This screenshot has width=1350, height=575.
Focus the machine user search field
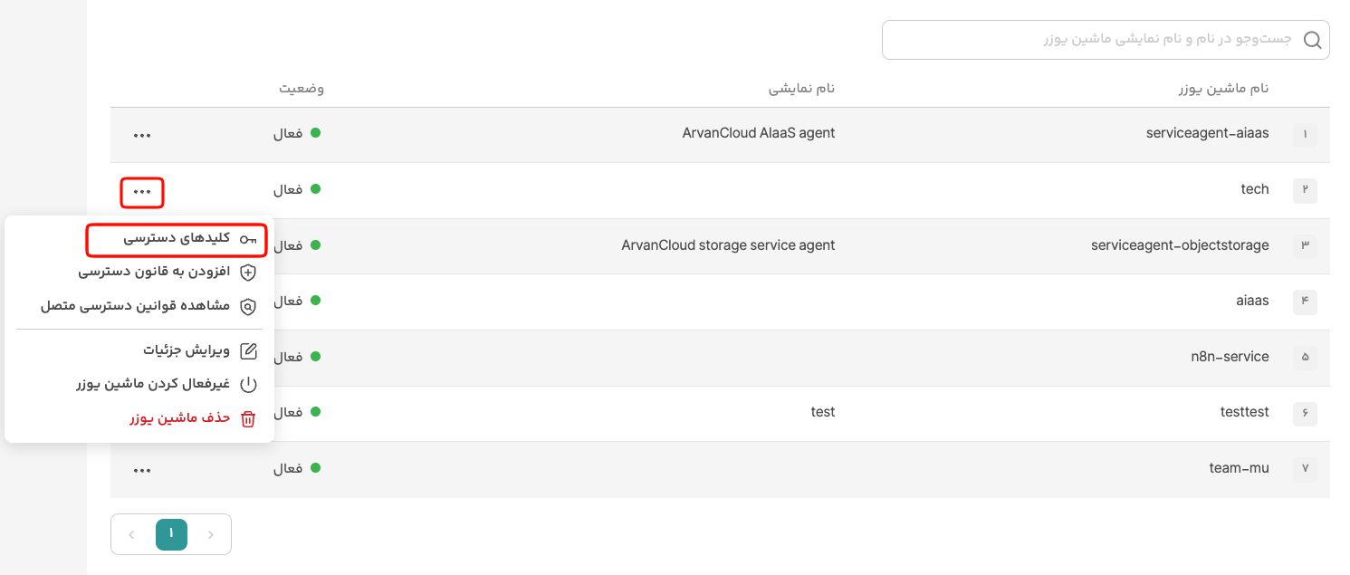tap(1106, 40)
